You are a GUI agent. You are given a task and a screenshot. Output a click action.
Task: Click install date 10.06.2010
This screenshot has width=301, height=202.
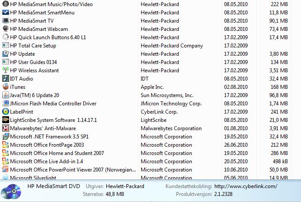click(236, 170)
